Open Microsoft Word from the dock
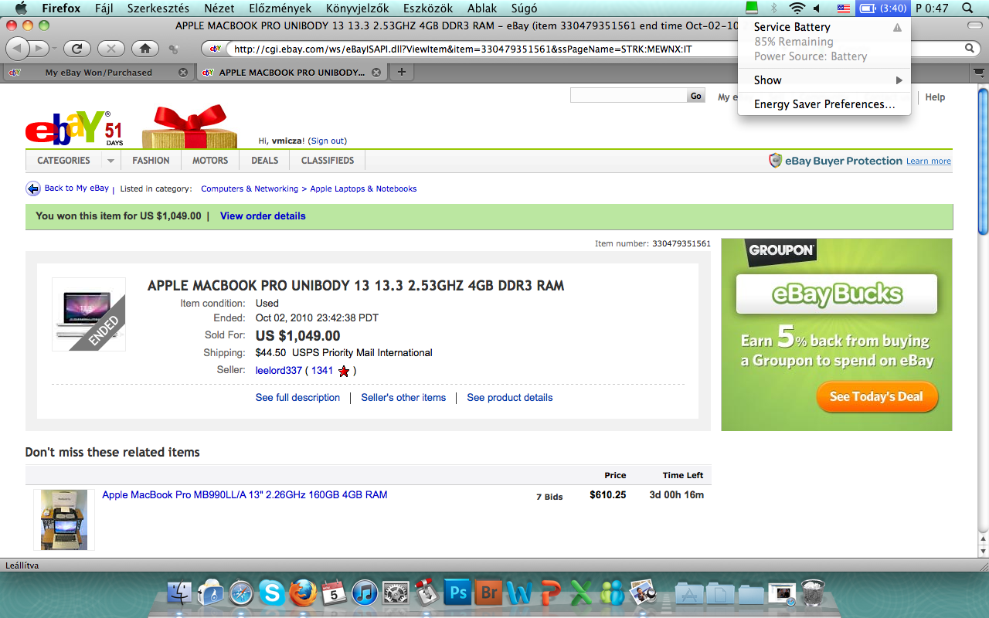This screenshot has width=989, height=618. [x=520, y=593]
